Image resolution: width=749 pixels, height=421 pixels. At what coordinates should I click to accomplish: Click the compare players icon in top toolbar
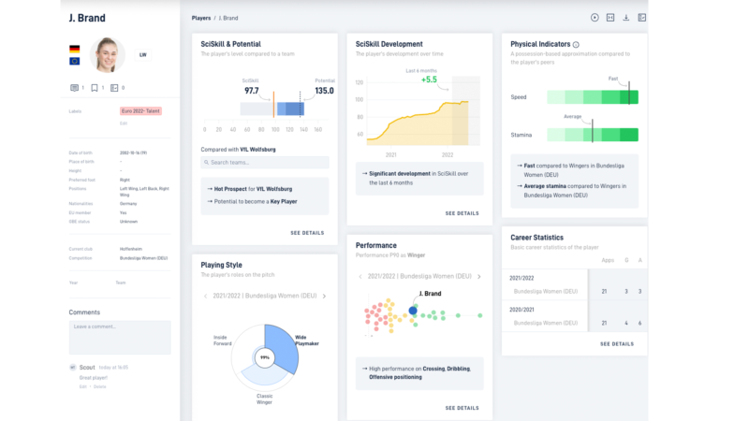(x=610, y=18)
